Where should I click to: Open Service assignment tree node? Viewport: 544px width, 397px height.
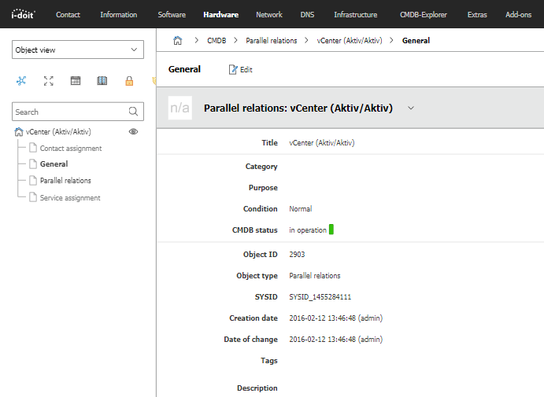click(70, 198)
